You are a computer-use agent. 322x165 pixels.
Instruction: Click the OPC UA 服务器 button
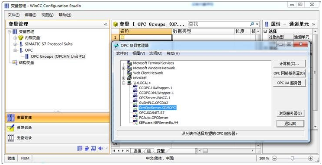pos(290,83)
